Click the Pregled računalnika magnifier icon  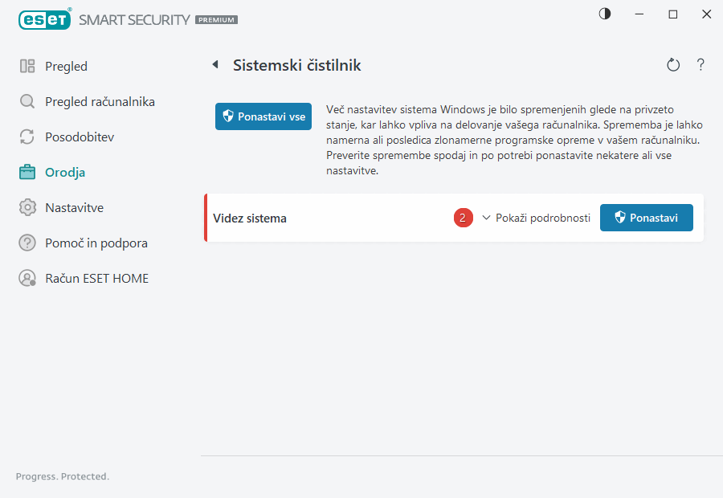tap(27, 102)
